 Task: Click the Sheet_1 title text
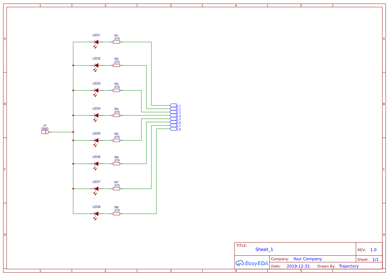click(x=264, y=249)
